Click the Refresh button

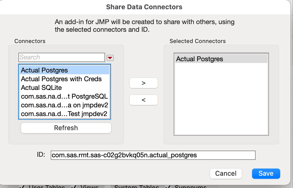tap(66, 128)
